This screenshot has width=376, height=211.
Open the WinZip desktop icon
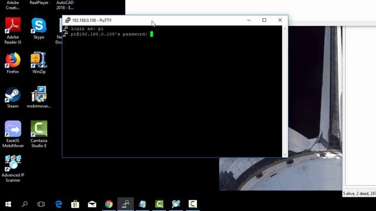click(x=39, y=63)
